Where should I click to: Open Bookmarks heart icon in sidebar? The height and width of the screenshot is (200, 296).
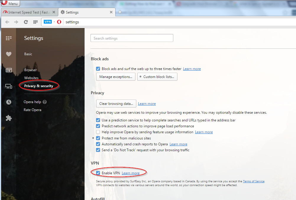click(9, 54)
